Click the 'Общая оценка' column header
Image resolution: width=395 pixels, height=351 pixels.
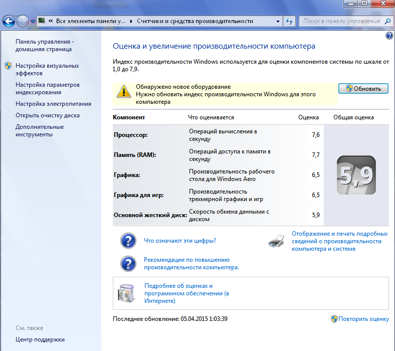pyautogui.click(x=353, y=117)
